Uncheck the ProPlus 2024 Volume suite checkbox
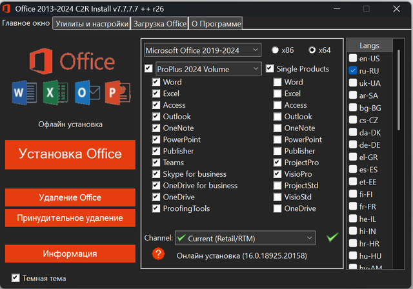This screenshot has height=289, width=413. coord(148,68)
